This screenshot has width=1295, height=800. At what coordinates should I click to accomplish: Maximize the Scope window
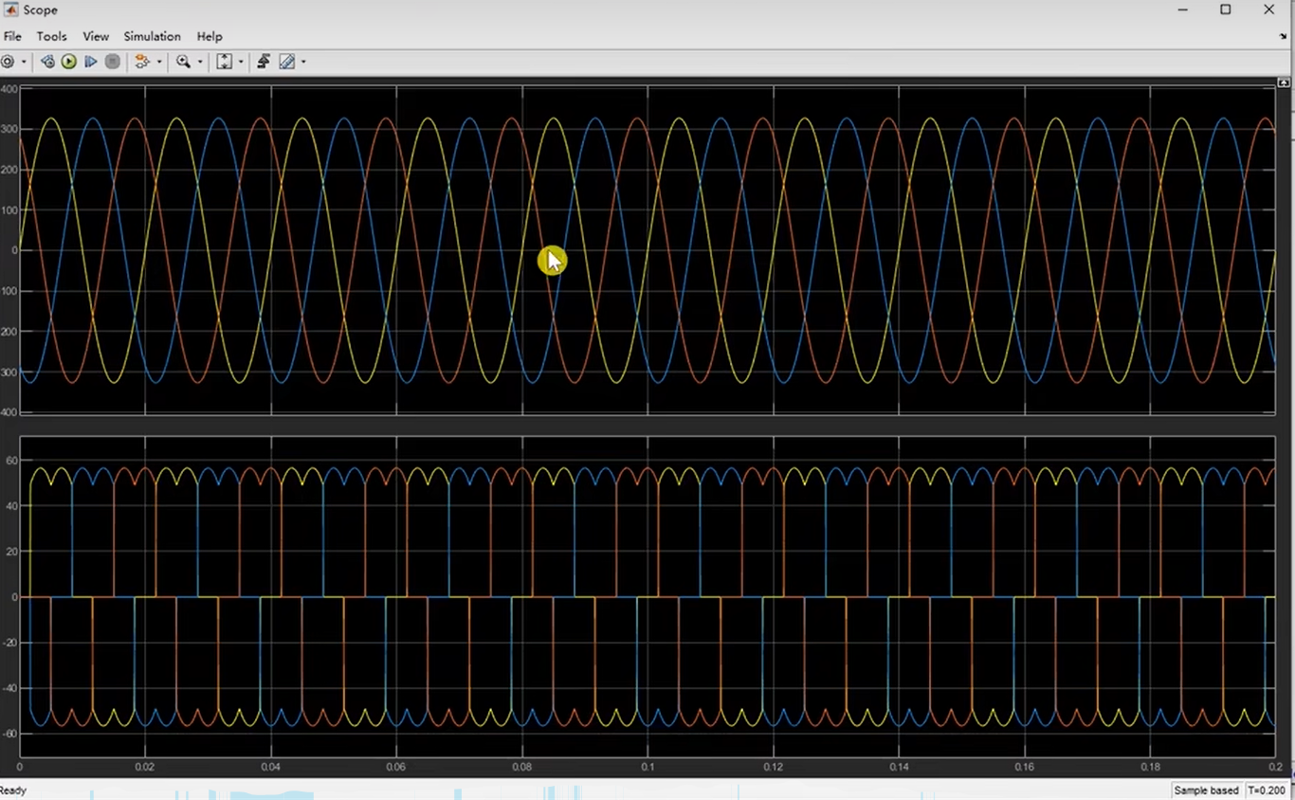click(x=1225, y=9)
